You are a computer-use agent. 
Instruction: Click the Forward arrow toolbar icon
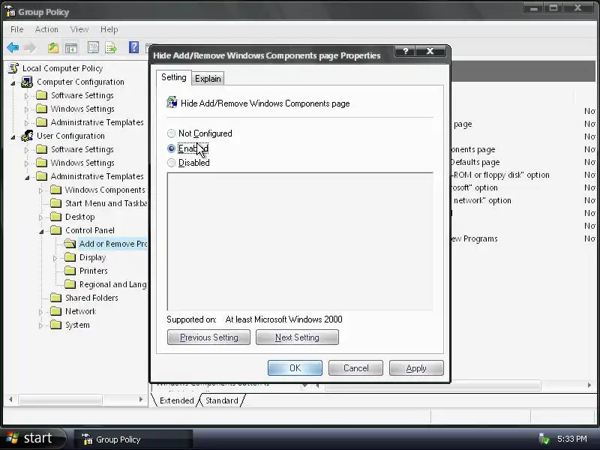(x=30, y=48)
